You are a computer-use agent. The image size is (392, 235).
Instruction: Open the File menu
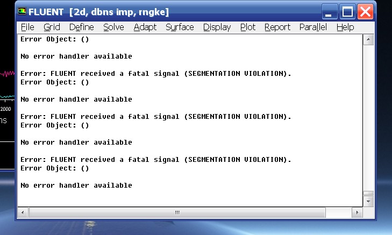pos(27,27)
